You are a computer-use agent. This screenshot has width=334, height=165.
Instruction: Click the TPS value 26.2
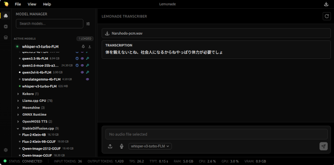141,161
